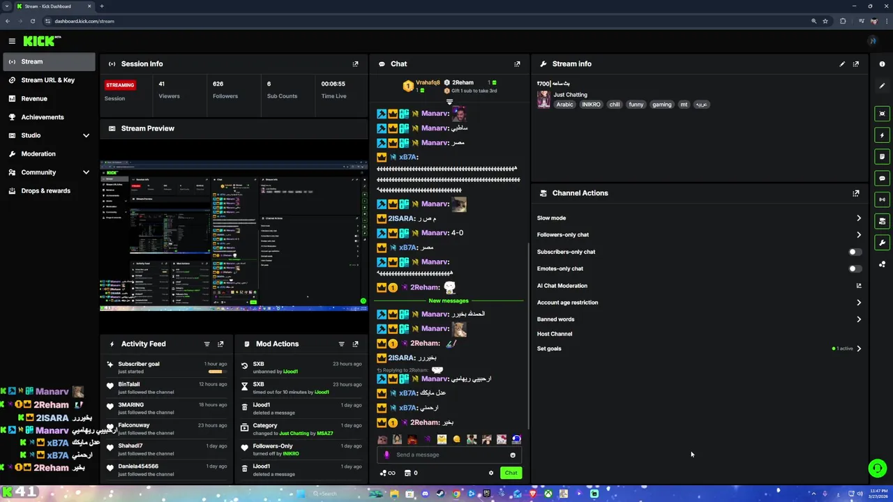This screenshot has height=502, width=893.
Task: Open the hamburger menu next to Kick logo
Action: 12,41
